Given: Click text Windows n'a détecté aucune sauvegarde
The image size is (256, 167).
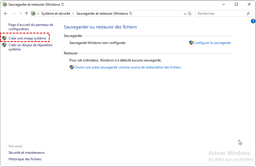Looking at the screenshot, I should point(131,60).
